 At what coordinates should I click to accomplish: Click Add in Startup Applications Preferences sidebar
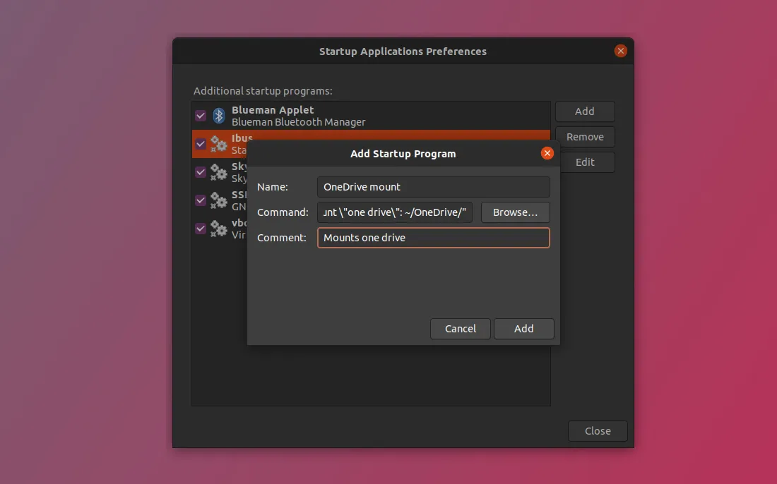(x=585, y=111)
